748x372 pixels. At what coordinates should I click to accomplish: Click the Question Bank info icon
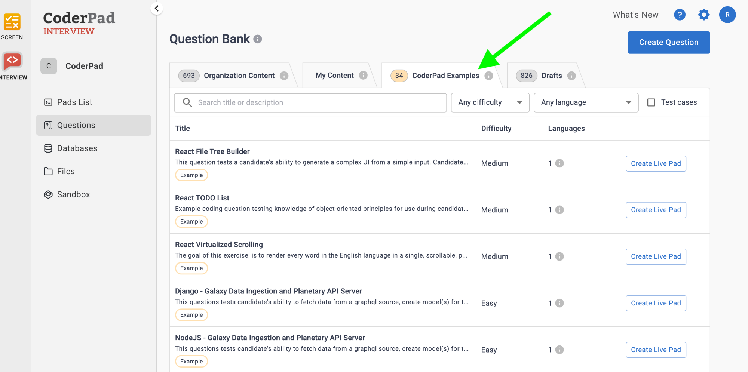[x=258, y=39]
